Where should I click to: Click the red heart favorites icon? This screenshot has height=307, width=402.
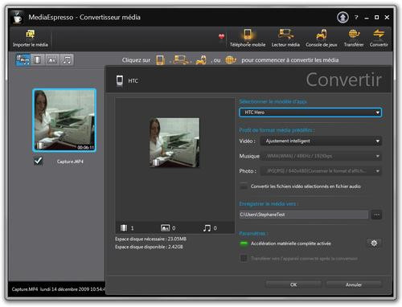[221, 36]
